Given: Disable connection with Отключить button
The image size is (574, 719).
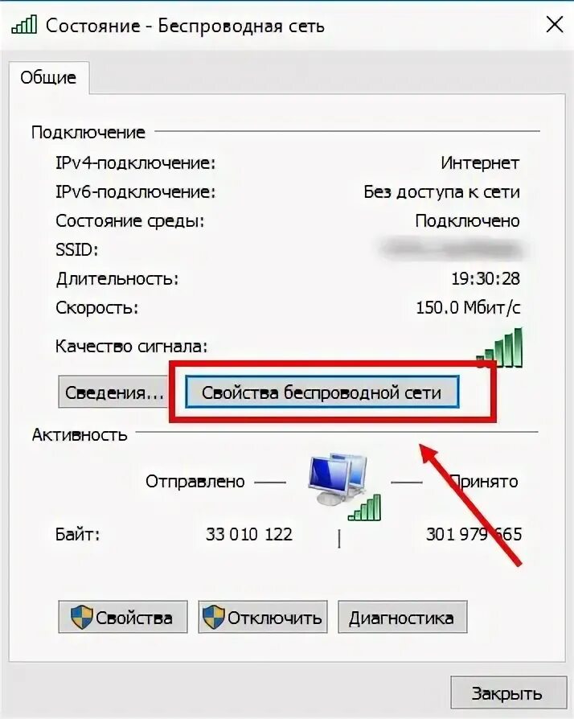Looking at the screenshot, I should [x=263, y=617].
